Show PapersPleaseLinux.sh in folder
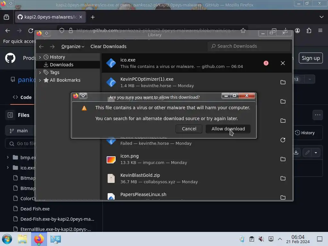 [x=283, y=197]
